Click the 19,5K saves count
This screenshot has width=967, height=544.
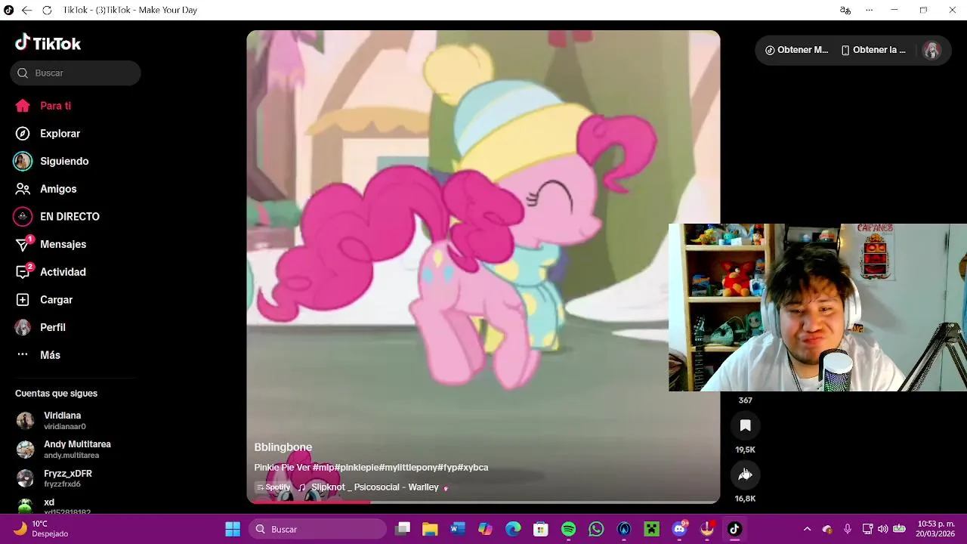coord(745,450)
